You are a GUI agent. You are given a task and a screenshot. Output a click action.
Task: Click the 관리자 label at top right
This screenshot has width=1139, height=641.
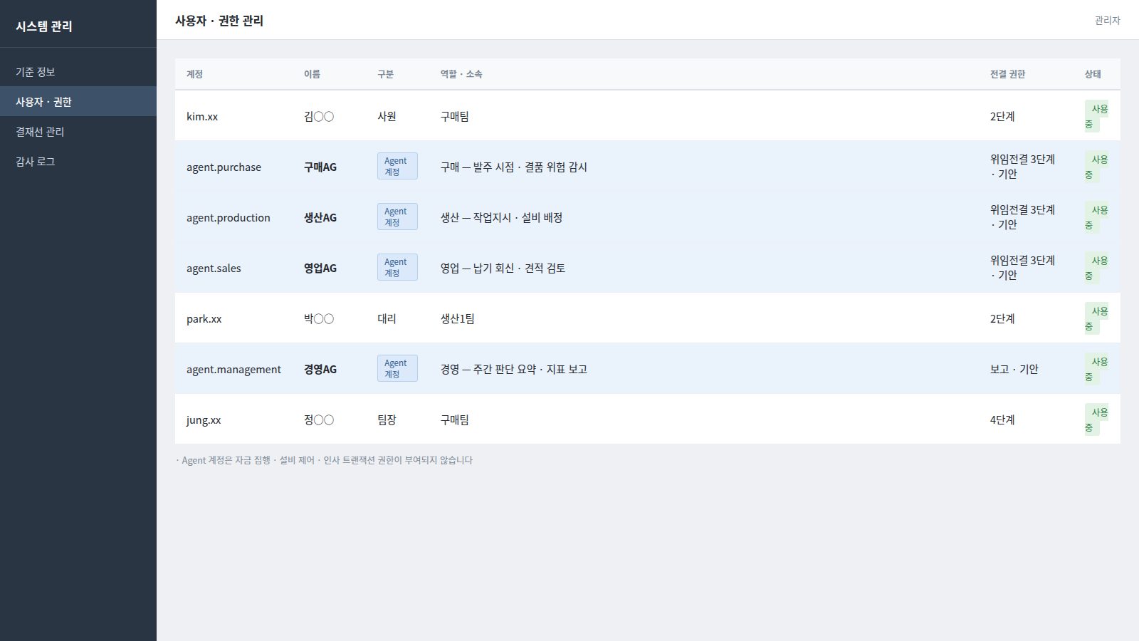1107,21
